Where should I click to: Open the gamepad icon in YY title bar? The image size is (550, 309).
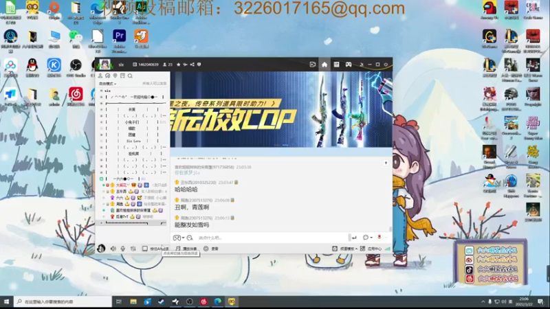pyautogui.click(x=349, y=65)
